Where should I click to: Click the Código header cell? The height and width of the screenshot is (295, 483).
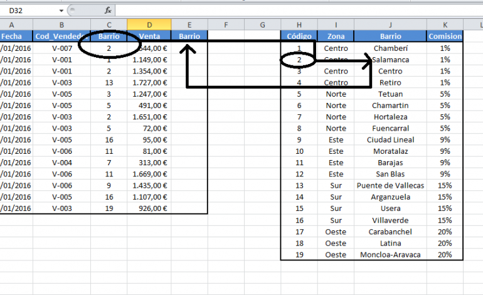click(x=299, y=36)
